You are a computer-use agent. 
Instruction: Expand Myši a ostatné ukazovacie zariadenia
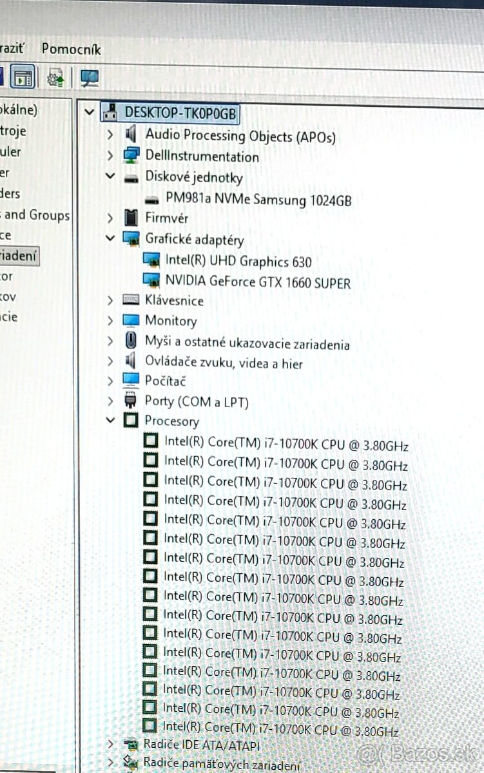point(110,341)
